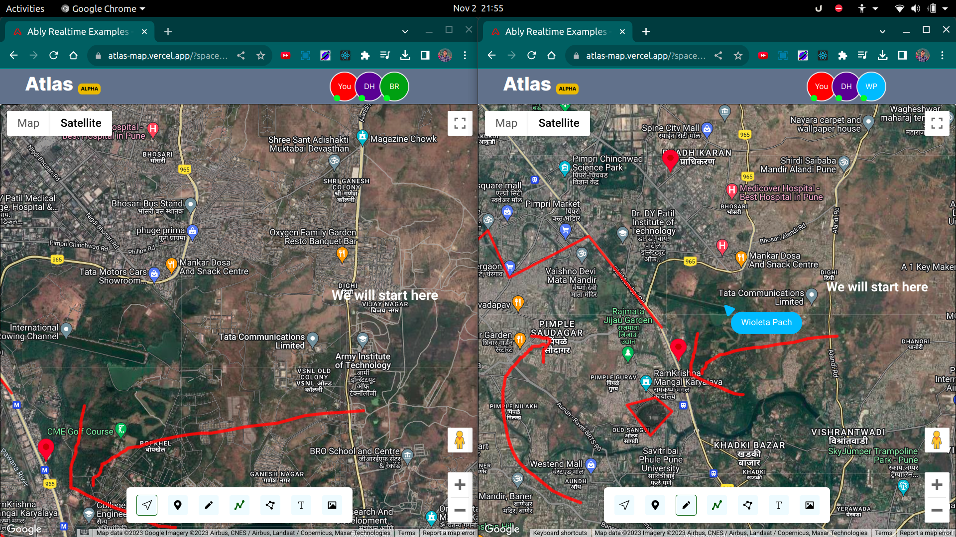Pick the text tool in left map toolbar

click(301, 505)
